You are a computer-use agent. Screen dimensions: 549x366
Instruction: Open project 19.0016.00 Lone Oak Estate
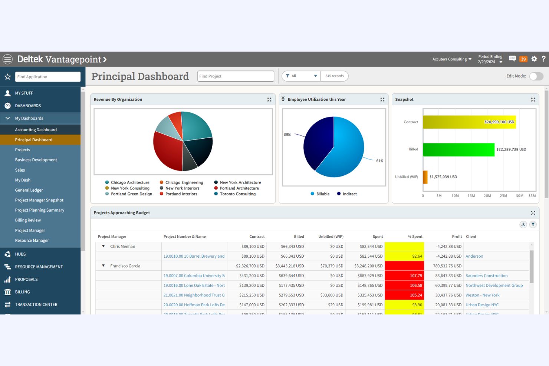tap(194, 285)
